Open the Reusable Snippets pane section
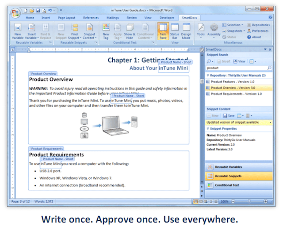Screen dimensions: 283x230 239,176
